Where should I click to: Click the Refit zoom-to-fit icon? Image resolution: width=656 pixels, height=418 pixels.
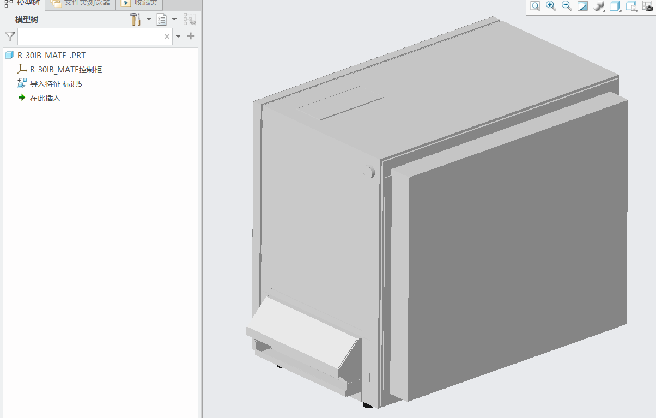click(x=535, y=6)
